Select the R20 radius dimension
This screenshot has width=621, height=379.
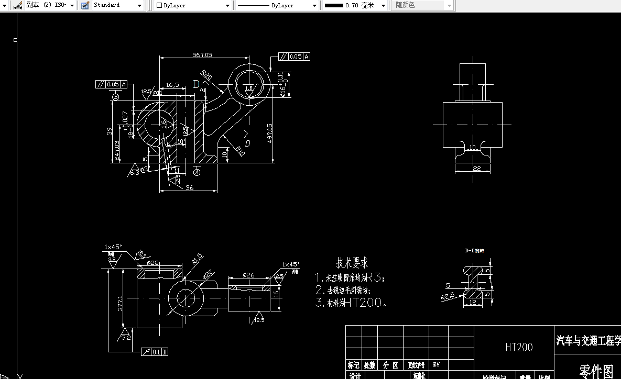(x=206, y=75)
